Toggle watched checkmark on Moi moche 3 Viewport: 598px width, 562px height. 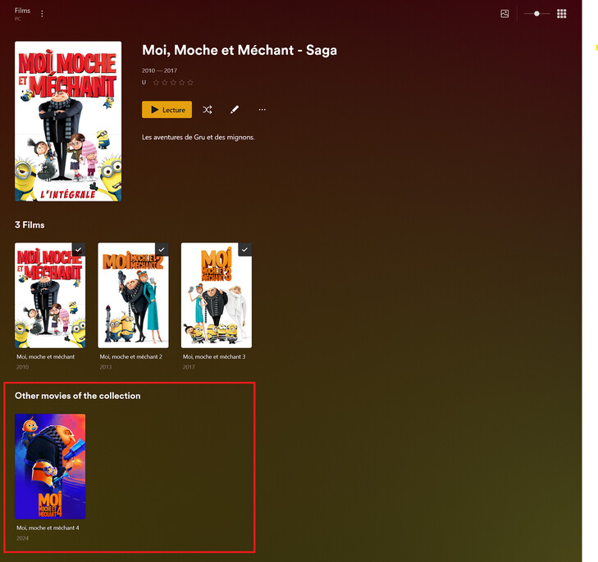pos(244,250)
